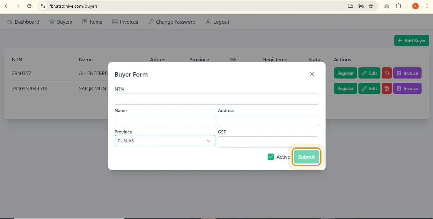Viewport: 433px width, 219px height.
Task: Open Change Password page
Action: pos(172,22)
